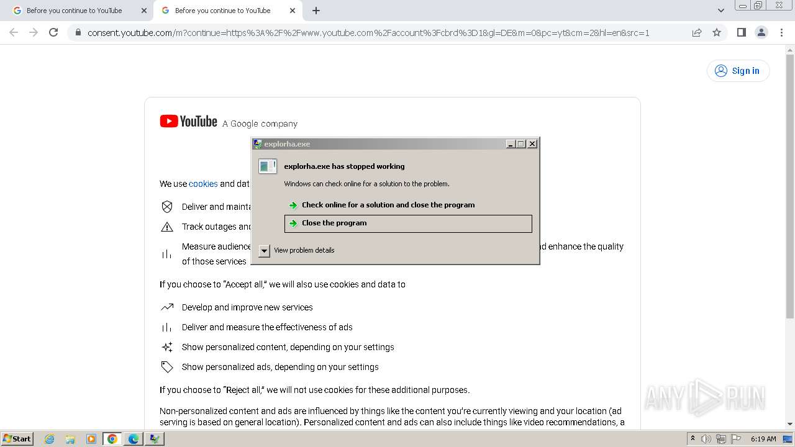795x447 pixels.
Task: Reload the consent page
Action: coord(53,32)
